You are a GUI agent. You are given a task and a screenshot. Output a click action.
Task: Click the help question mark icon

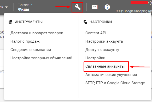(107, 7)
